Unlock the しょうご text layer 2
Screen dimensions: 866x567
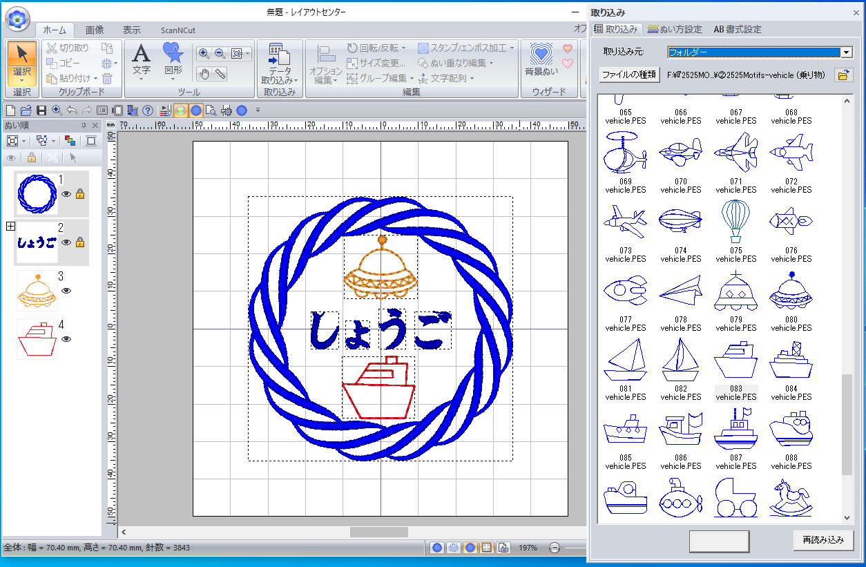click(80, 242)
